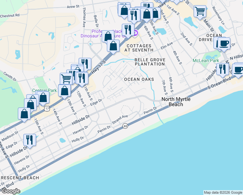Click the OCEAN OAKS neighborhood label
Viewport: 243px width, 195px height.
139,79
